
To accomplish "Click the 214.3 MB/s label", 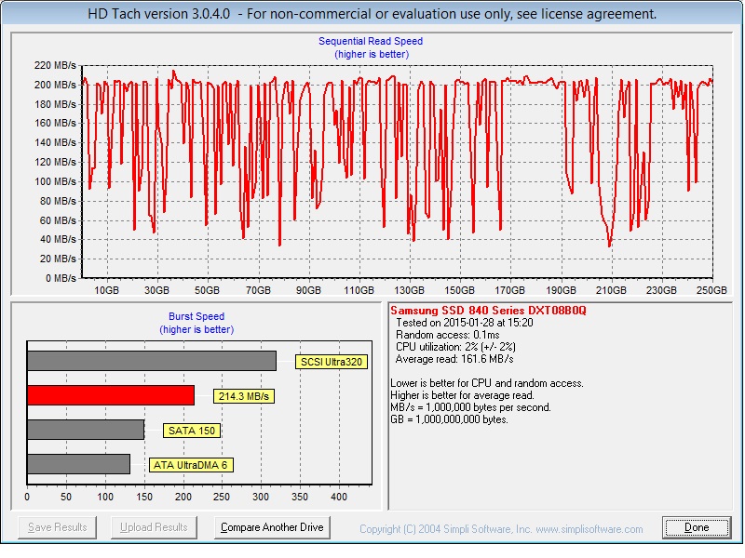I will pos(244,396).
